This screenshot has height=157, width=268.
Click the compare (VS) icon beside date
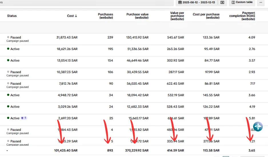pyautogui.click(x=222, y=2)
